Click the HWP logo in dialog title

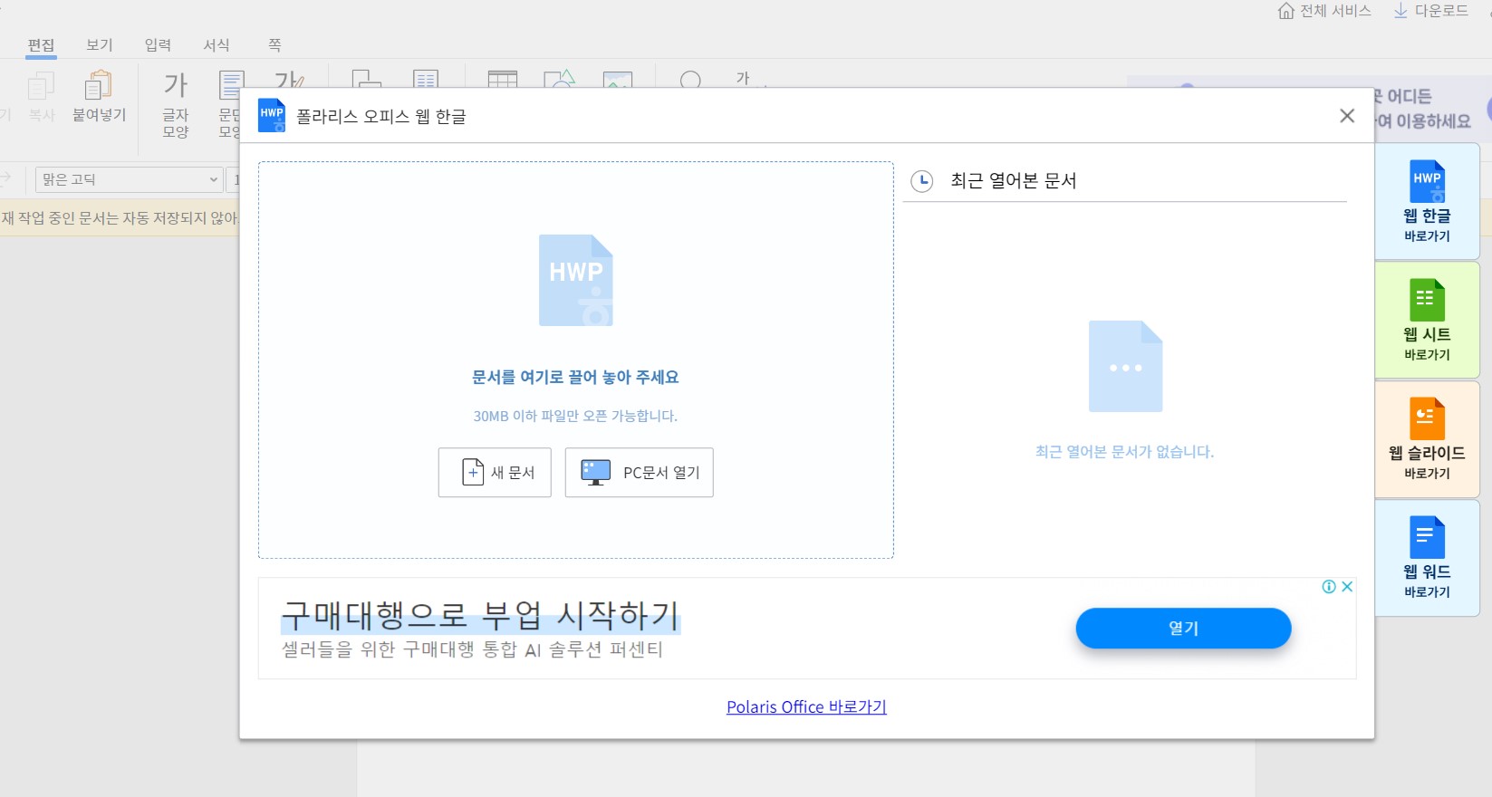click(272, 115)
